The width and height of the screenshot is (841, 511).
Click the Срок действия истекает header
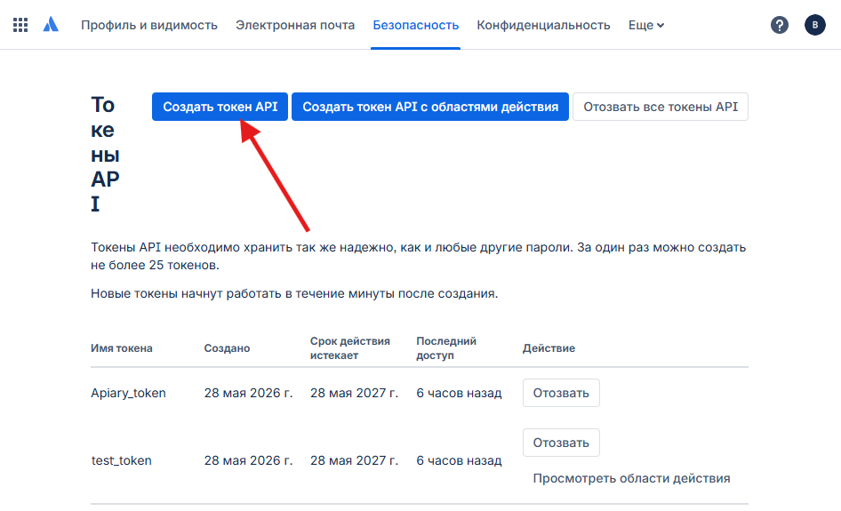tap(349, 348)
